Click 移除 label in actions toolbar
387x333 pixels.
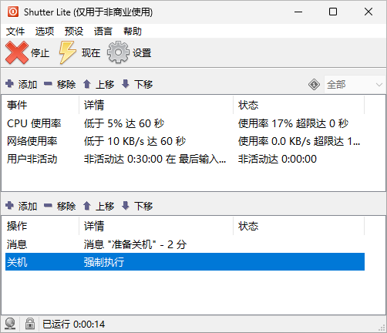click(66, 206)
